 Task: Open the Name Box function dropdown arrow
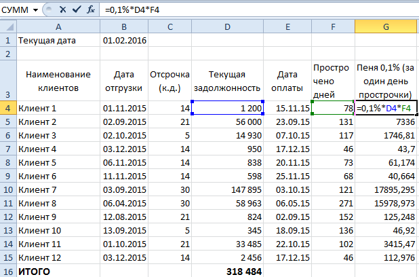(x=35, y=10)
